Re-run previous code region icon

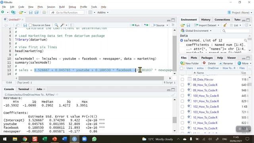[146, 25]
